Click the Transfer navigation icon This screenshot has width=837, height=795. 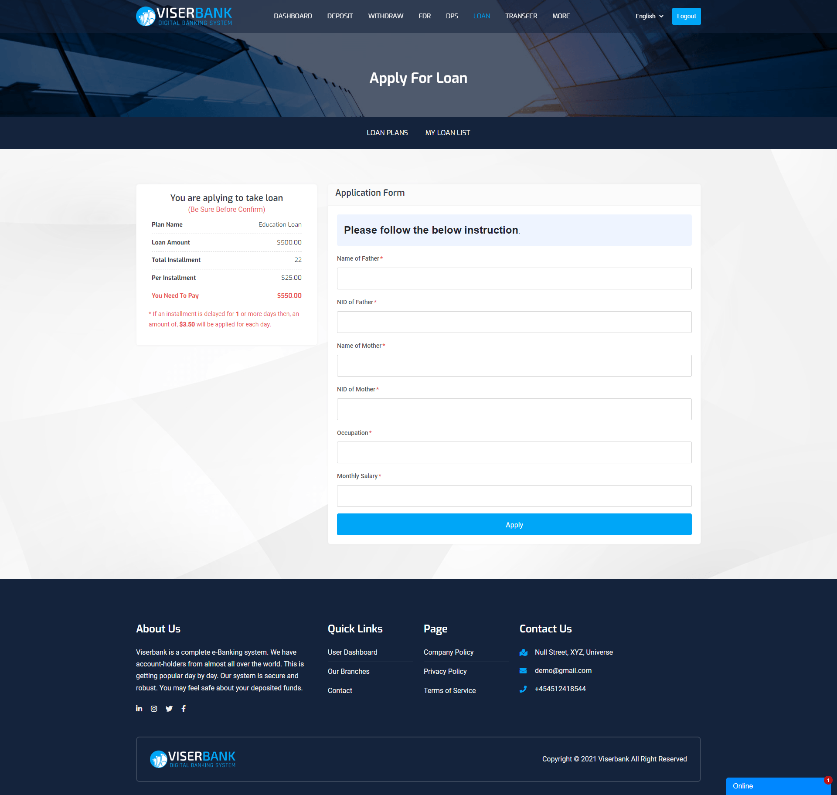pos(520,17)
